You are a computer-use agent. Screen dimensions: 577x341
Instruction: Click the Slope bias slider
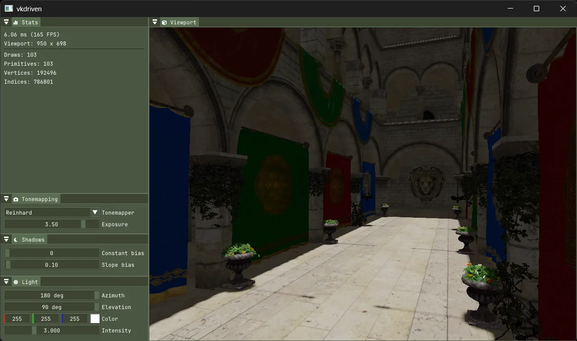click(52, 265)
